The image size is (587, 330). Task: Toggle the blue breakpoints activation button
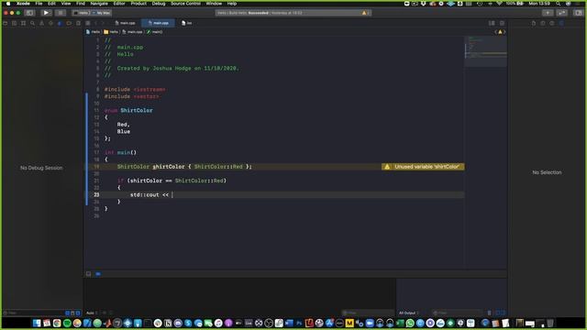coord(98,274)
